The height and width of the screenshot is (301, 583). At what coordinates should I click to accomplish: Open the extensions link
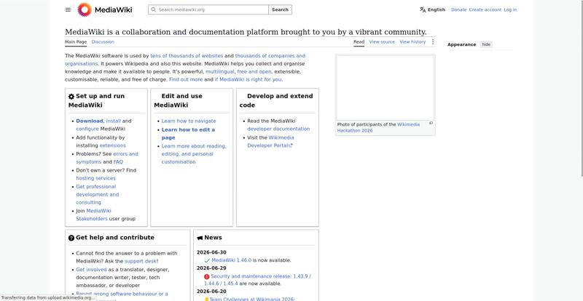(113, 145)
